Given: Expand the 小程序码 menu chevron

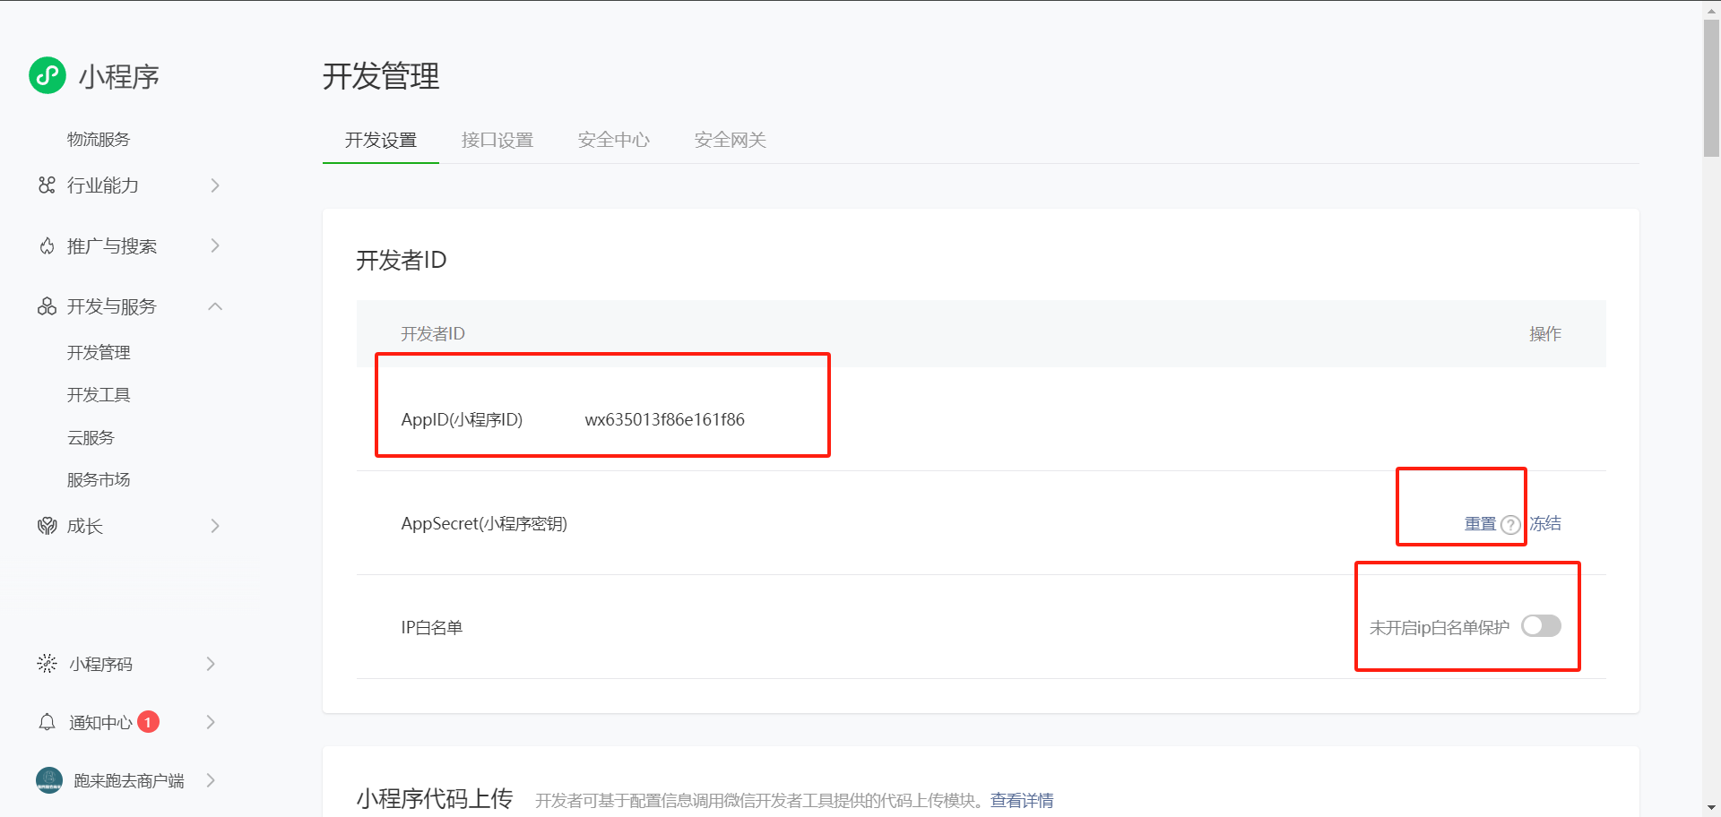Looking at the screenshot, I should [x=212, y=664].
